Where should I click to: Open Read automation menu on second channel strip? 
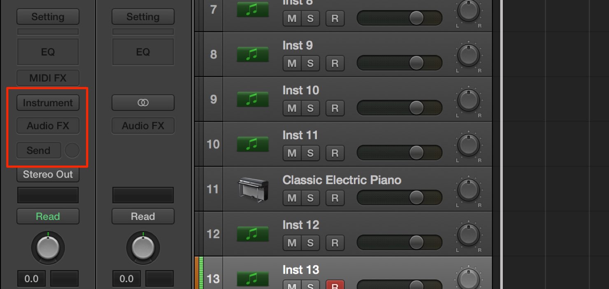143,216
